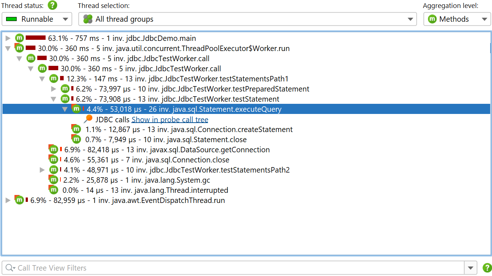Open the Runnable thread status dropdown
The width and height of the screenshot is (492, 276).
(37, 19)
